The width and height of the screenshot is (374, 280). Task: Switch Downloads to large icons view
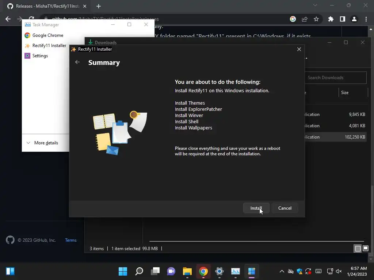tap(365, 249)
